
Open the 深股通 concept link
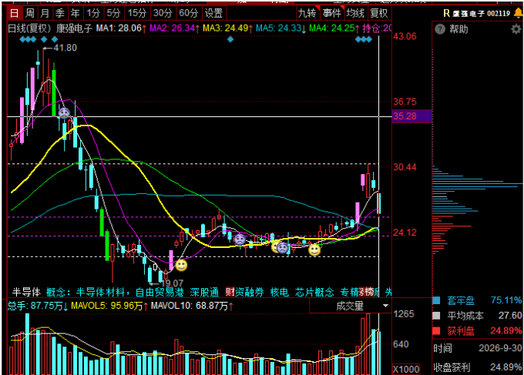click(x=204, y=292)
